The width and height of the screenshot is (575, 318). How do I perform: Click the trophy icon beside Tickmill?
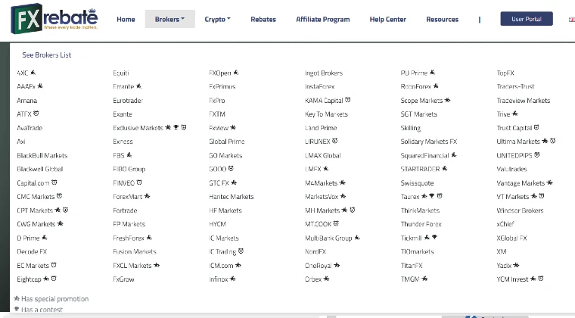pos(434,237)
